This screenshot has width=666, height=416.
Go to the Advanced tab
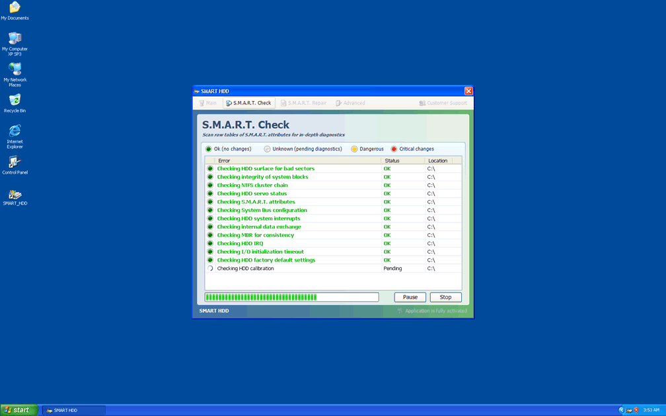click(x=350, y=103)
